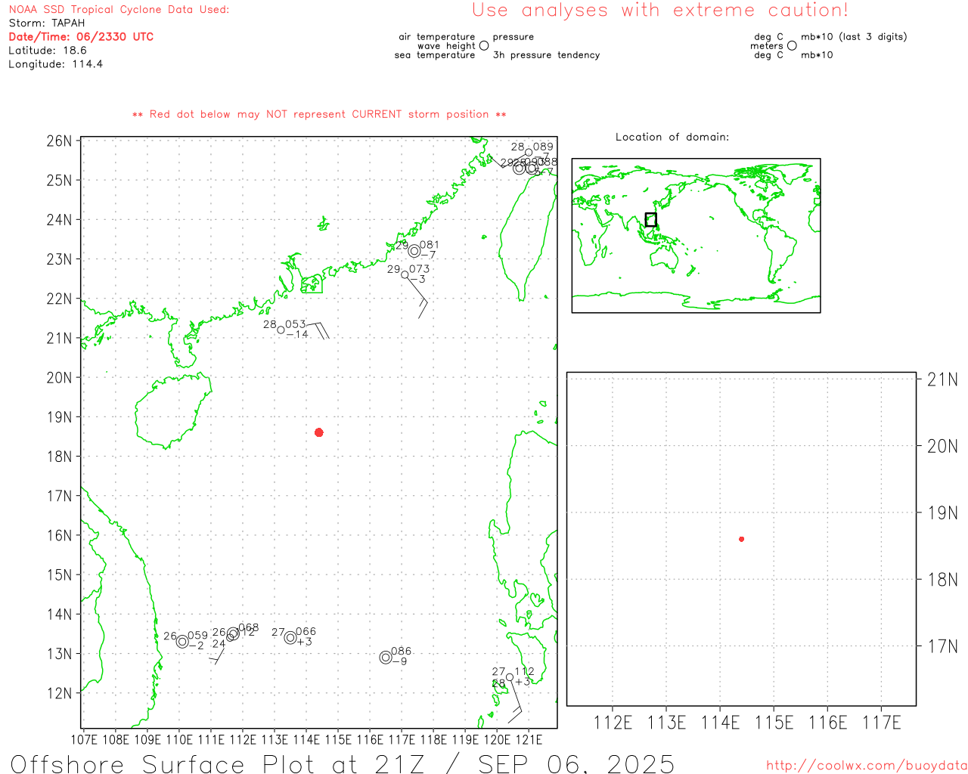Click the '107E' longitude label

84,740
